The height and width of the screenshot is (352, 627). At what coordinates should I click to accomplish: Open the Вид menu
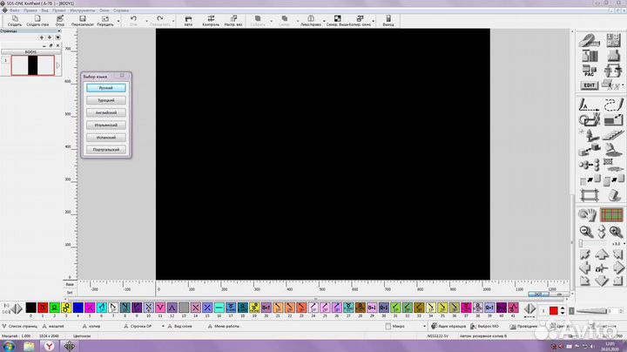44,10
